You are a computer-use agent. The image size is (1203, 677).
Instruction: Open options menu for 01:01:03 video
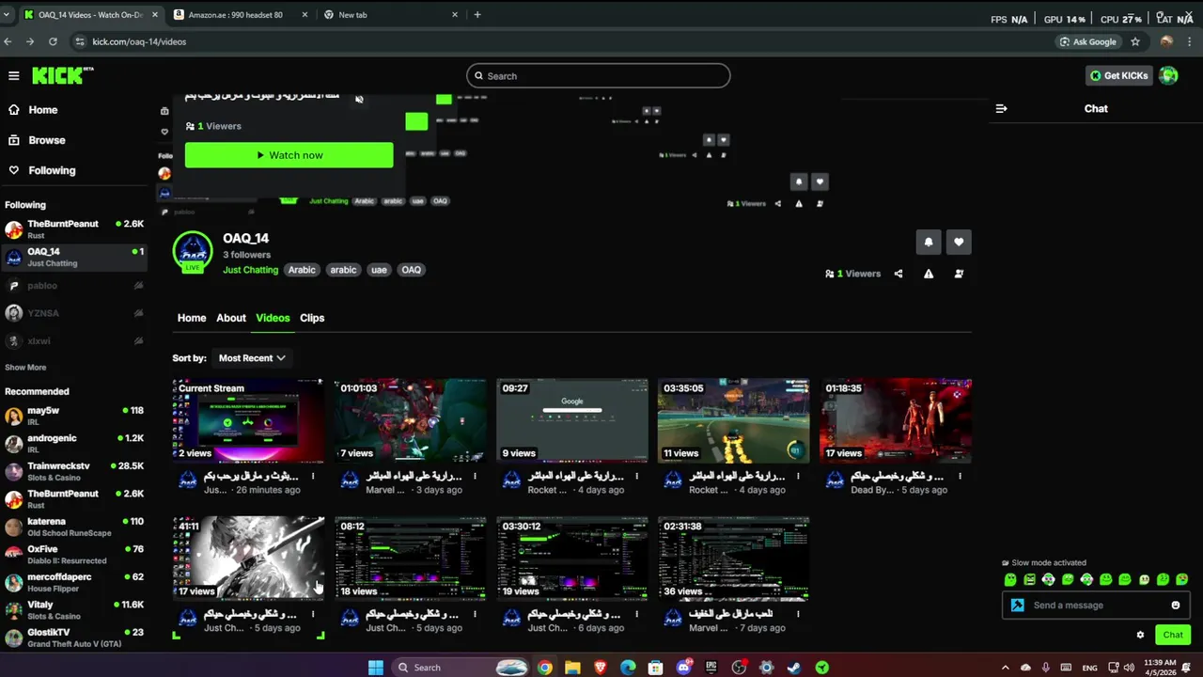pos(475,477)
